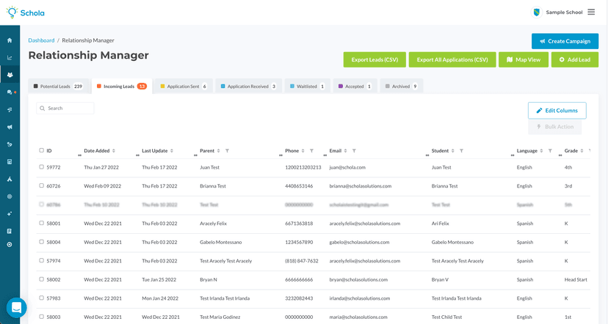Open the live chat bubble widget
608x324 pixels.
pos(17,308)
